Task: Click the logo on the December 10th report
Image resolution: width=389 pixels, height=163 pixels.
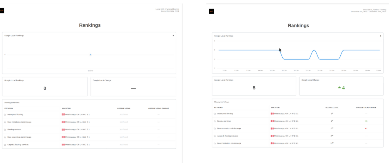Action: [2, 11]
